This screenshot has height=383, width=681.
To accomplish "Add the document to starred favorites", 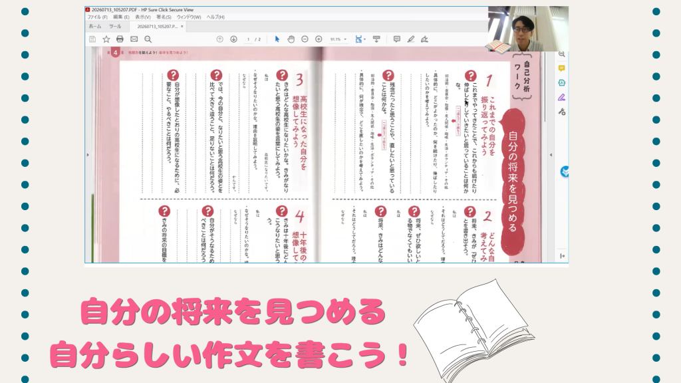I will pyautogui.click(x=106, y=39).
